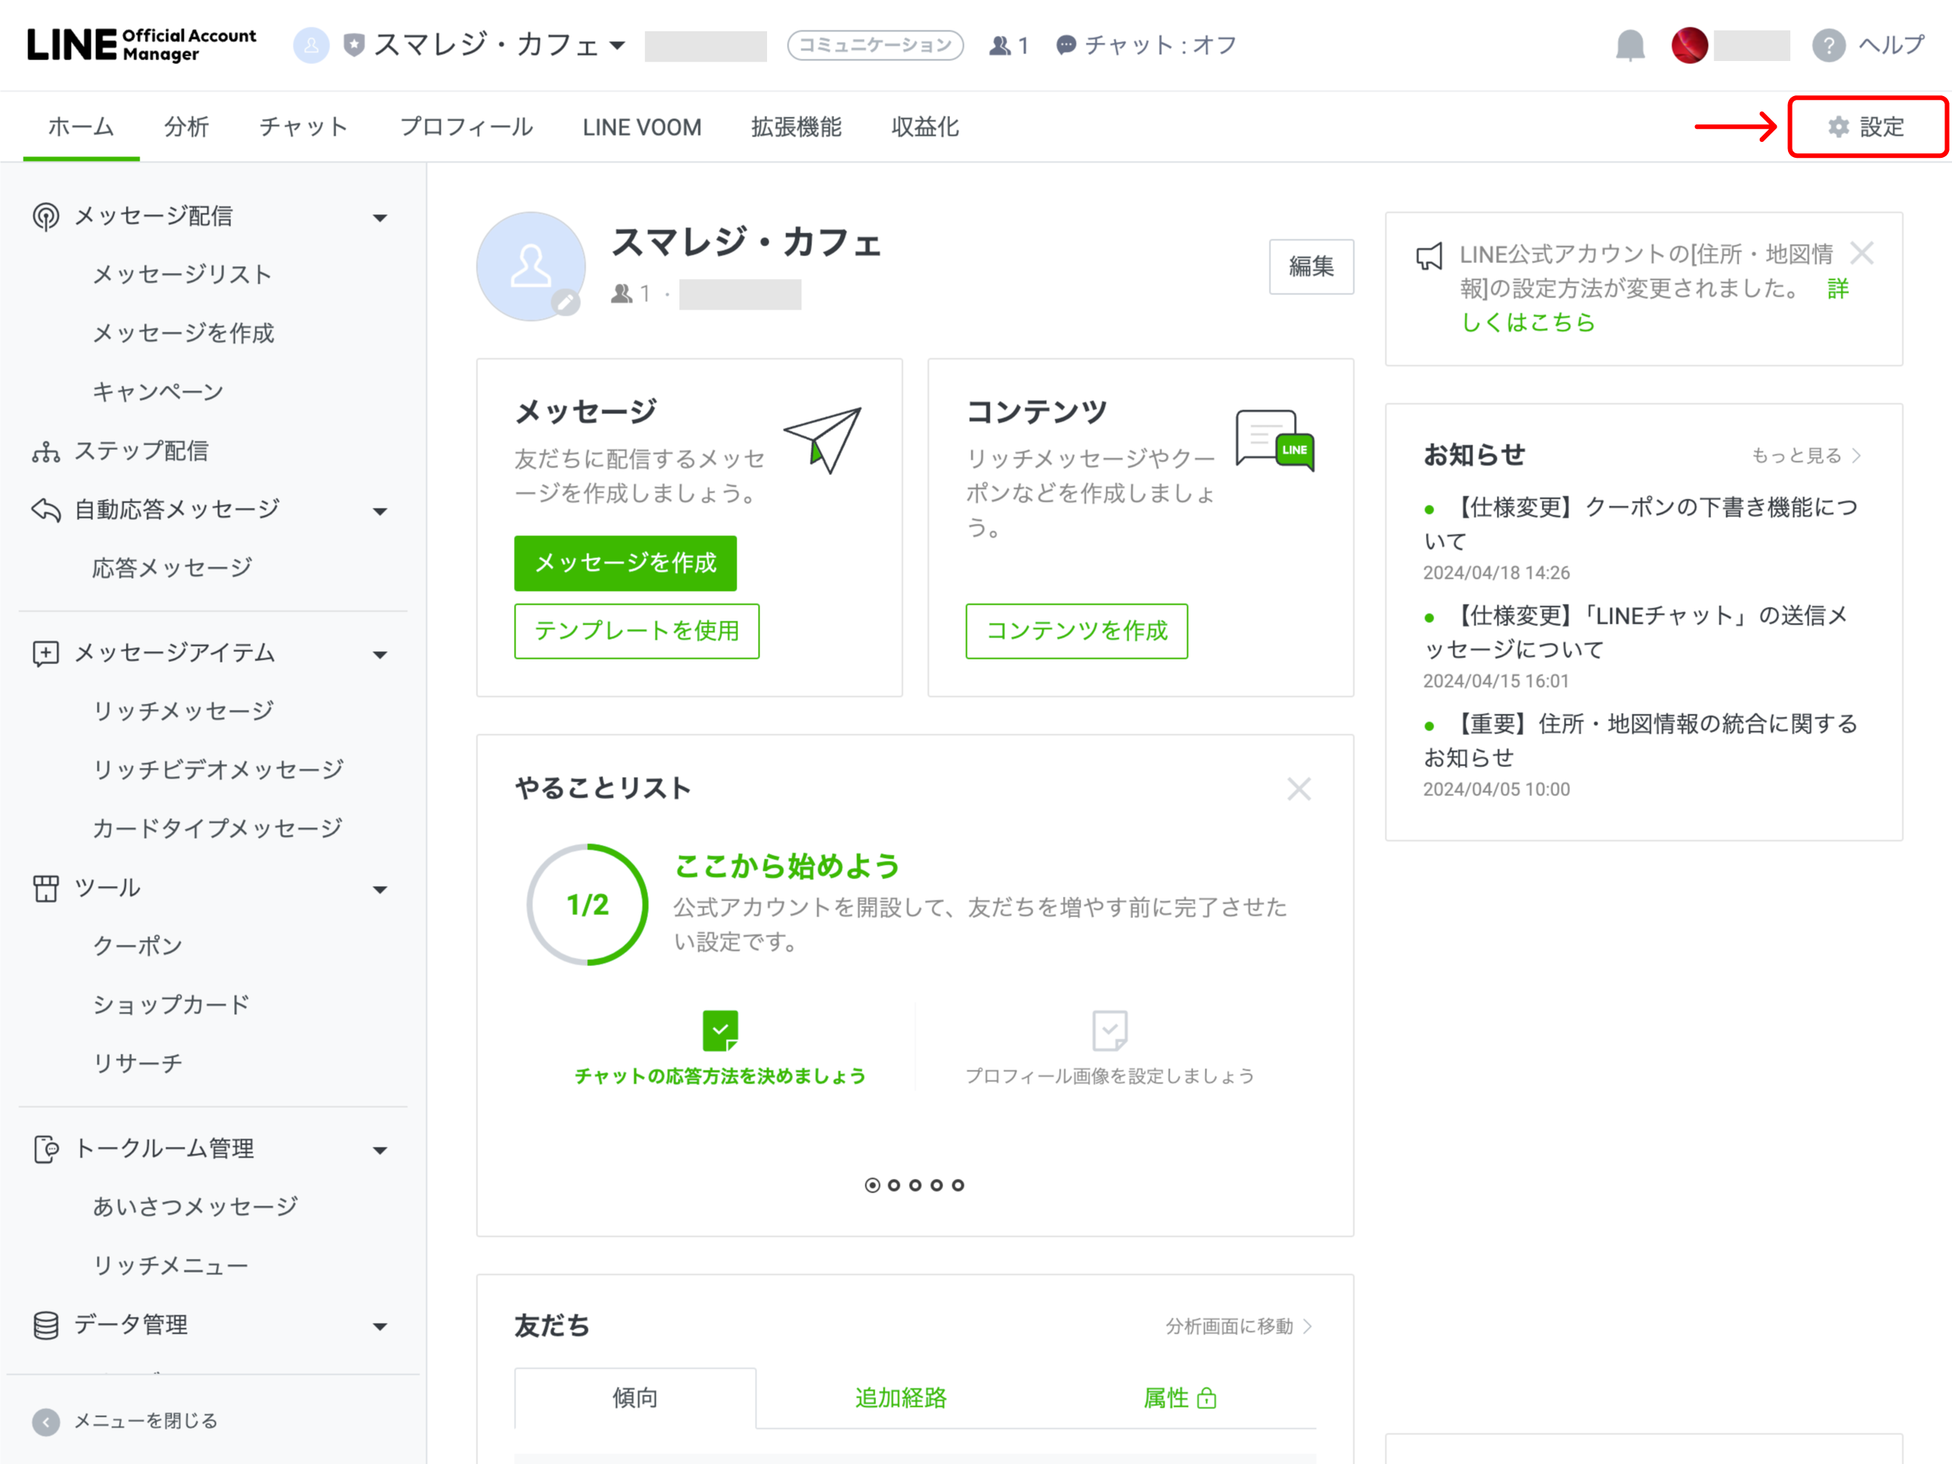The width and height of the screenshot is (1952, 1464).
Task: Switch to the 追加経路 tab
Action: pos(900,1398)
